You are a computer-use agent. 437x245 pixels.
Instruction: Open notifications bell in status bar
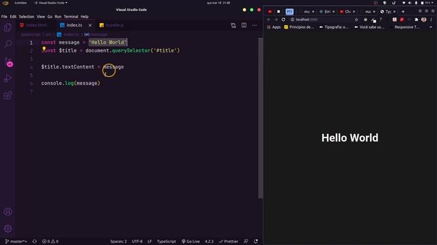[x=256, y=242]
